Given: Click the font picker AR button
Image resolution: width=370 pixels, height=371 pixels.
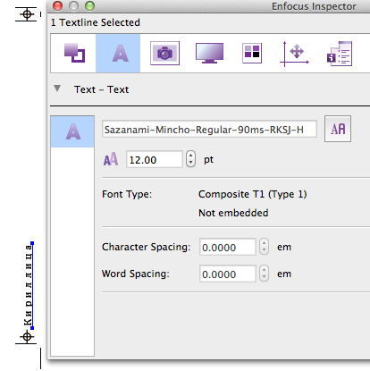Looking at the screenshot, I should click(x=338, y=129).
